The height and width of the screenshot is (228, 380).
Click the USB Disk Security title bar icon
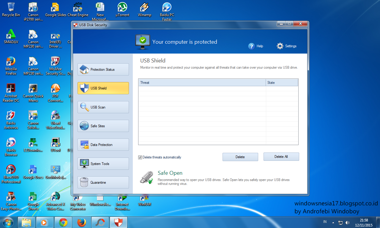coord(75,25)
